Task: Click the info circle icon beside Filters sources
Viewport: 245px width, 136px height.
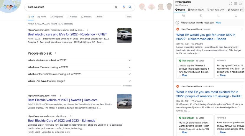Action: click(177, 23)
